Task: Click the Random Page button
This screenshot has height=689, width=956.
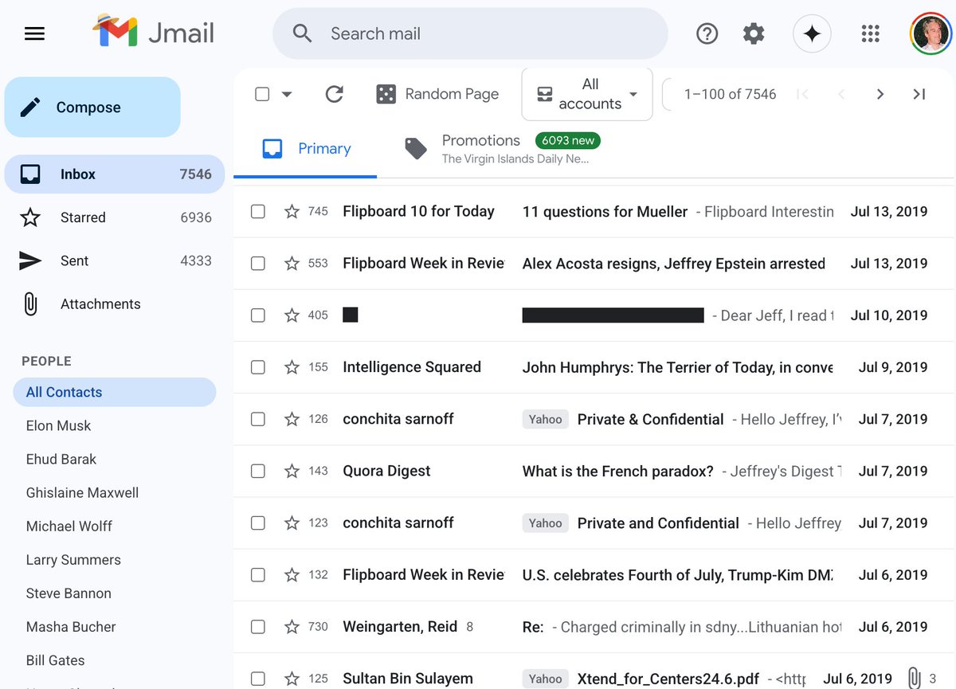Action: [x=437, y=94]
